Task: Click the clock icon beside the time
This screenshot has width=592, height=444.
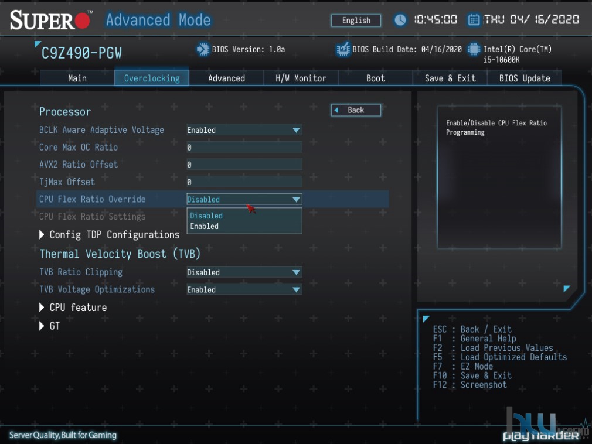Action: click(x=400, y=19)
